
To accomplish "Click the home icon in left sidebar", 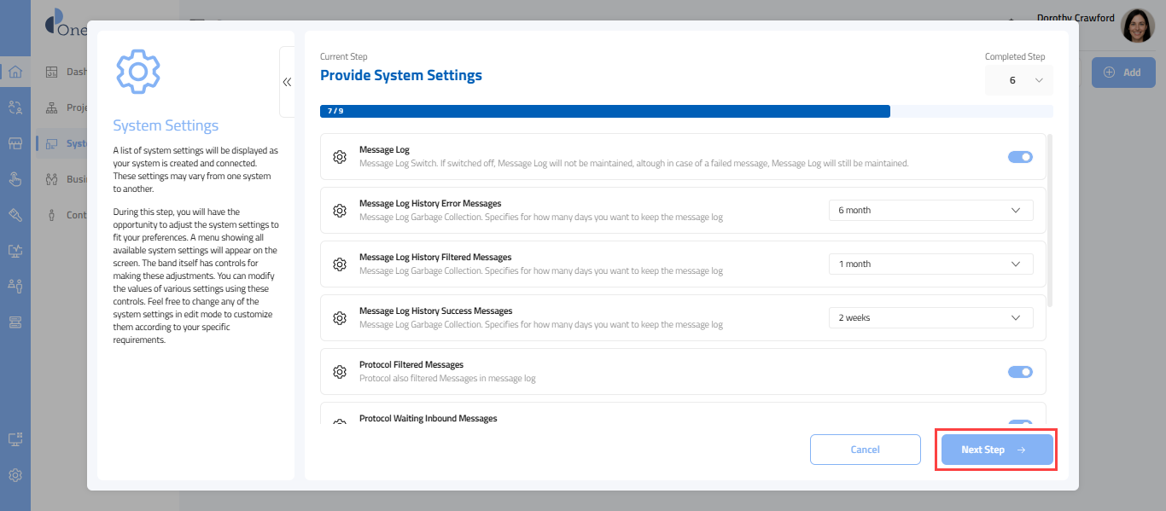I will click(x=15, y=72).
